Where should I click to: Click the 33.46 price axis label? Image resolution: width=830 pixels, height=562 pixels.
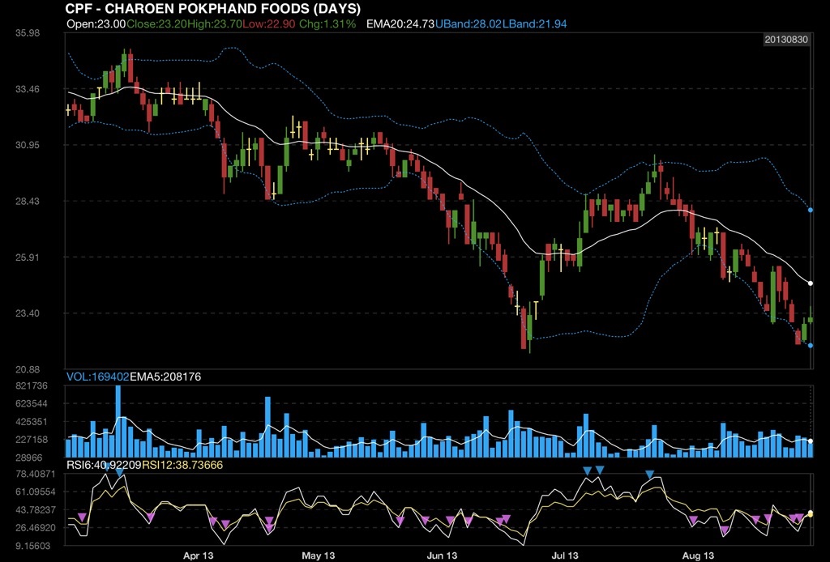pyautogui.click(x=28, y=89)
